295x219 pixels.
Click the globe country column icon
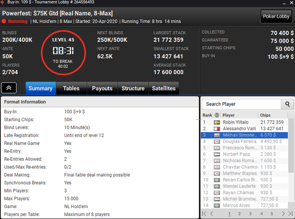(217, 115)
